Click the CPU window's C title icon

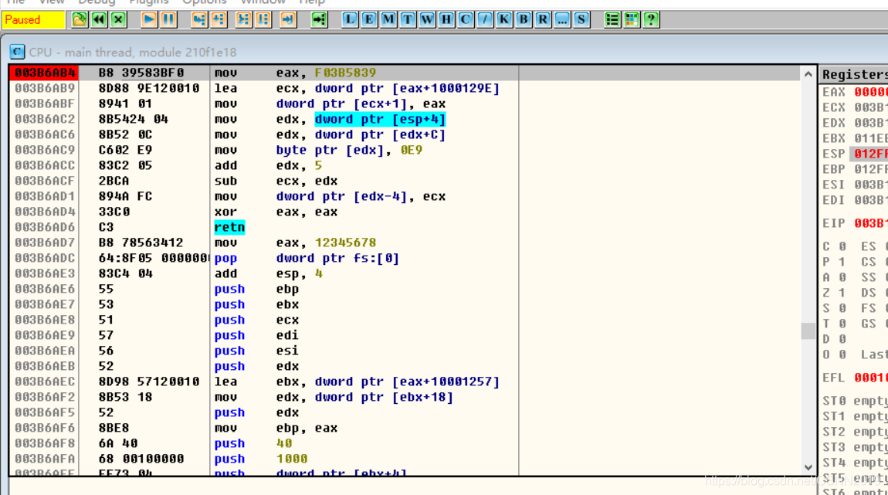17,52
